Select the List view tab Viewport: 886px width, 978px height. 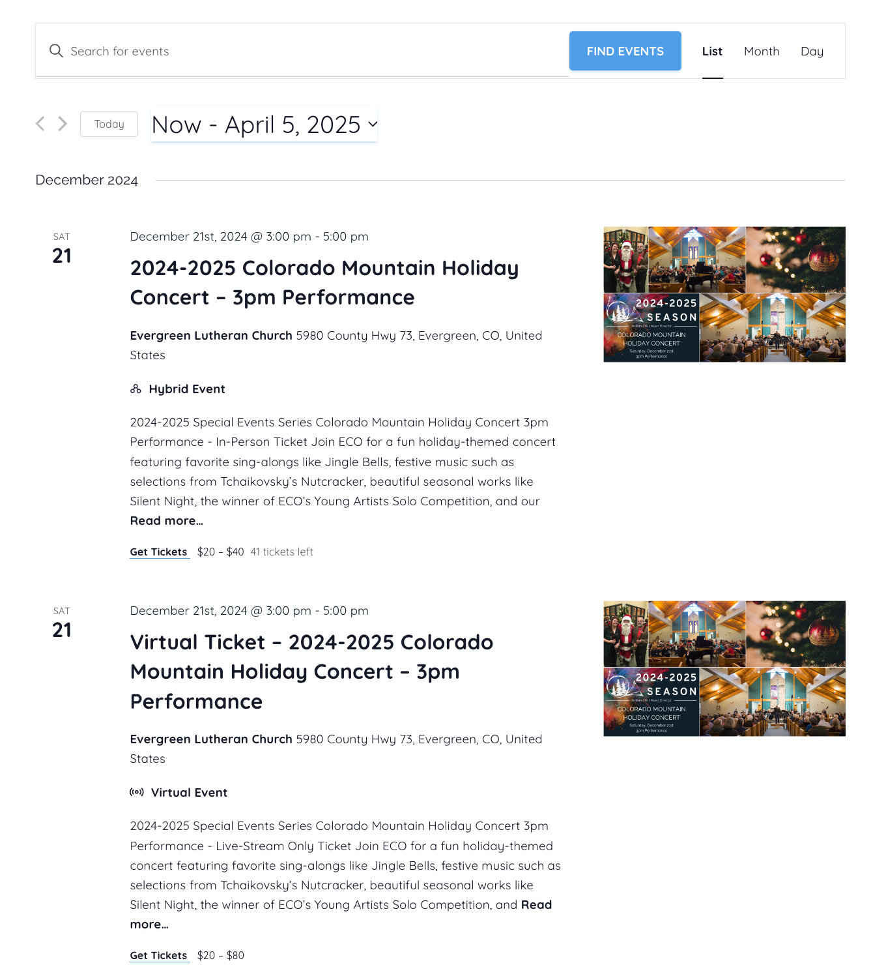[x=712, y=52]
